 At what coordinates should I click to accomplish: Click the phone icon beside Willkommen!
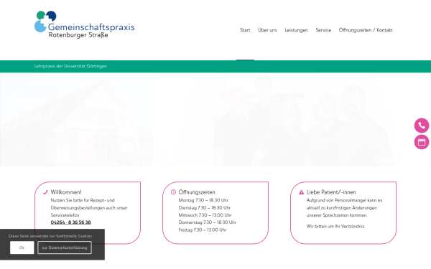click(x=45, y=192)
